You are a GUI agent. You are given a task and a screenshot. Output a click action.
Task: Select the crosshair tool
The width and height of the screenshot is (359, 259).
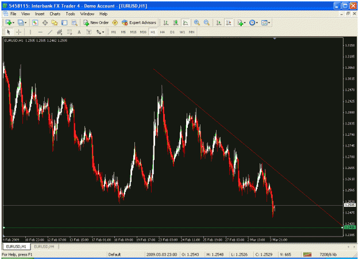18,32
